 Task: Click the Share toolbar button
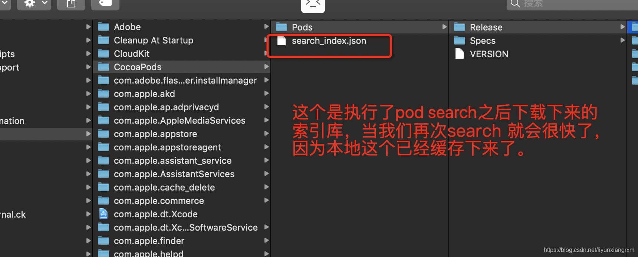(x=71, y=4)
